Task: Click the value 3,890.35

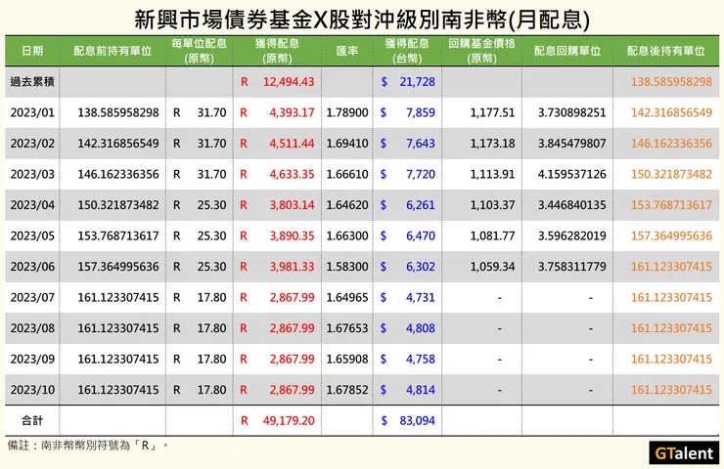Action: click(x=292, y=235)
